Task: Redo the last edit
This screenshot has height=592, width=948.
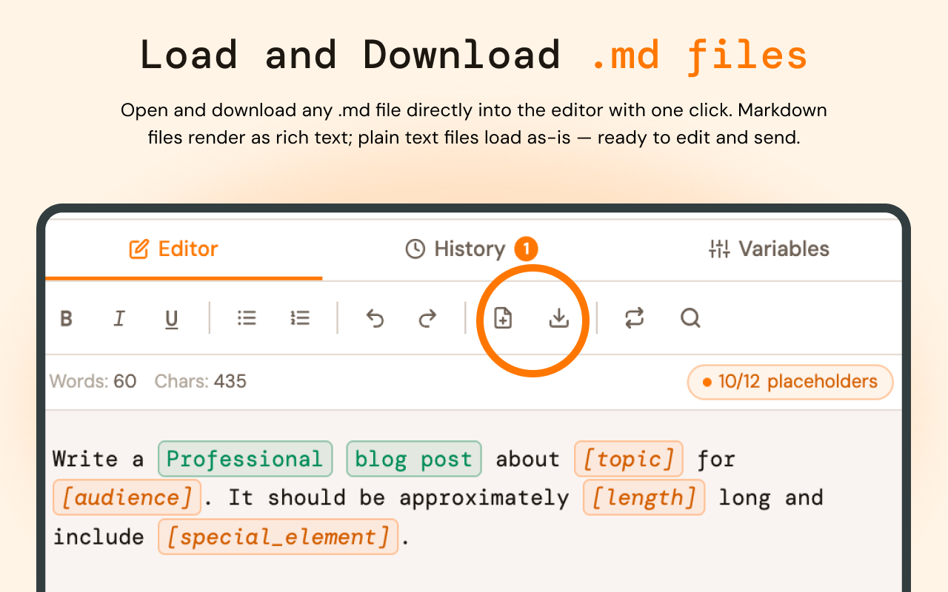Action: click(x=428, y=318)
